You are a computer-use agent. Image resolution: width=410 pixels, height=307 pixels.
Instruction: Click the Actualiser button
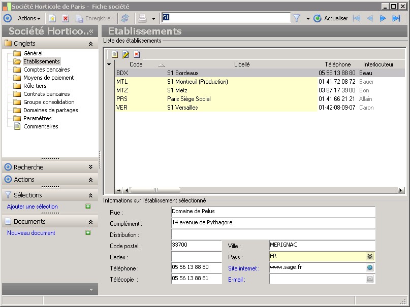(x=331, y=18)
